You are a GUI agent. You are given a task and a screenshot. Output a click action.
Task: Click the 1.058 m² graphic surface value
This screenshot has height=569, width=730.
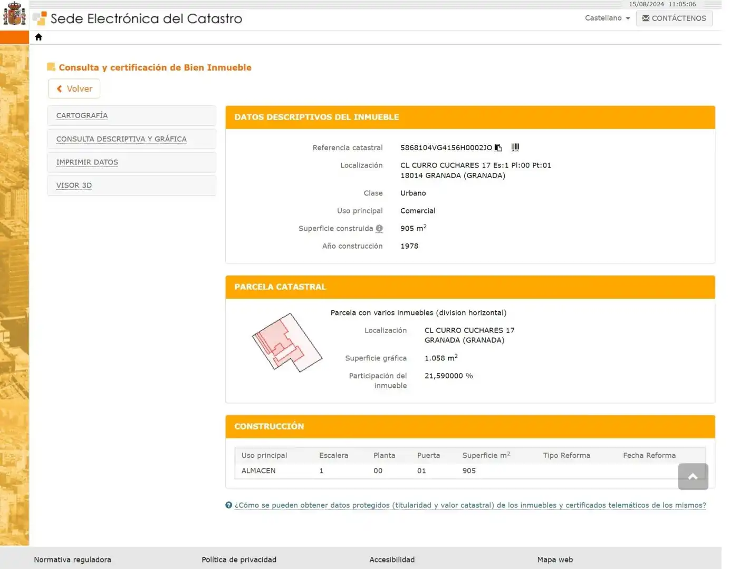tap(441, 358)
